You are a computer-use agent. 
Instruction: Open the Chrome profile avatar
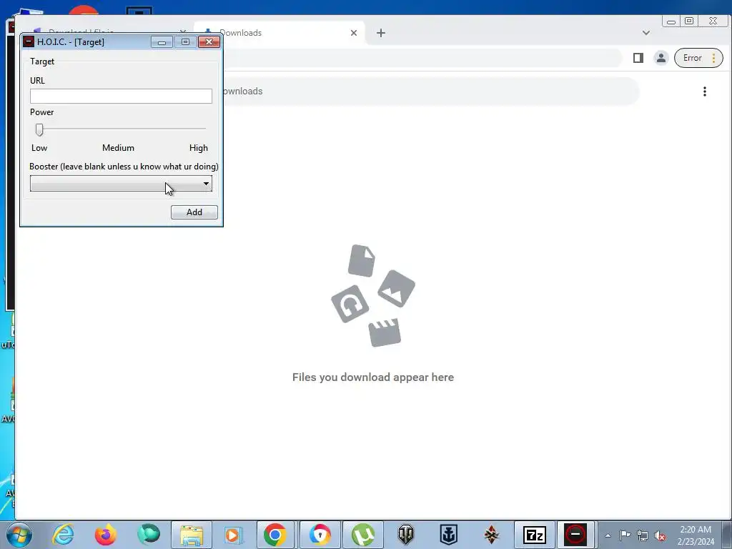661,58
